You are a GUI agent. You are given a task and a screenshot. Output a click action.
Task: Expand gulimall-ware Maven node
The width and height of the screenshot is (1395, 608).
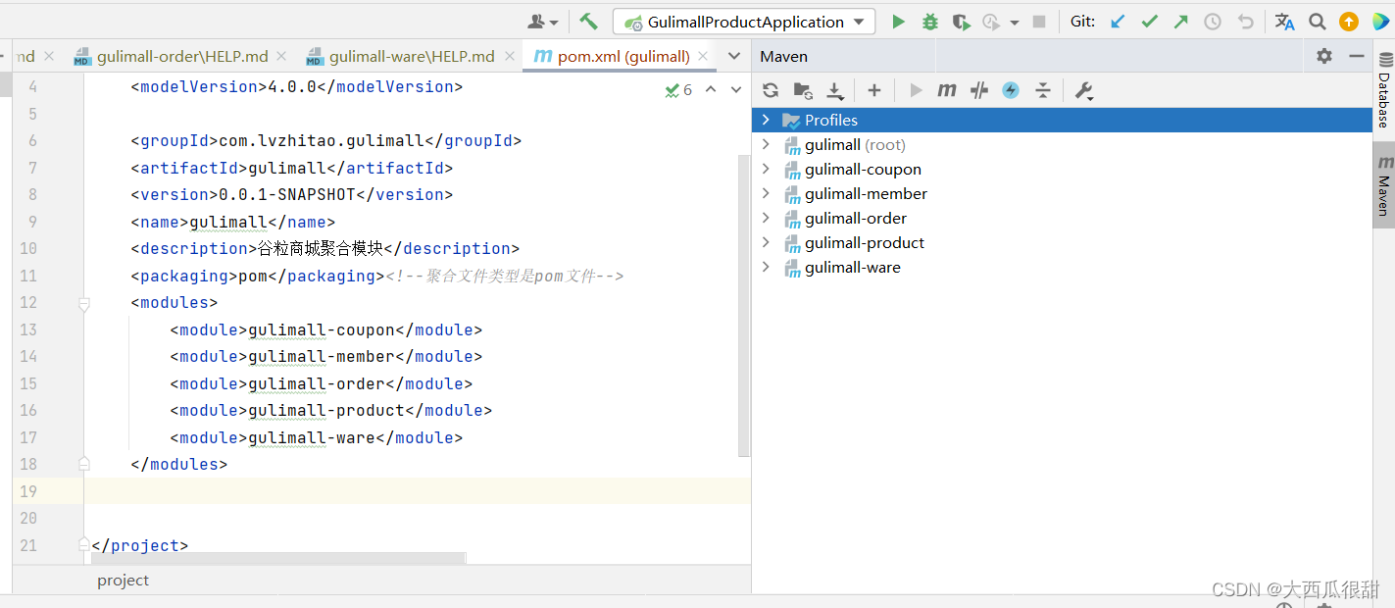tap(767, 267)
